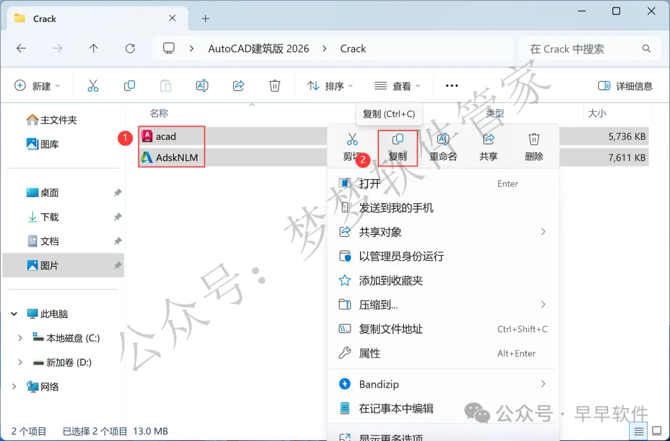The width and height of the screenshot is (670, 441).
Task: Open the 新建 dropdown
Action: (x=37, y=86)
